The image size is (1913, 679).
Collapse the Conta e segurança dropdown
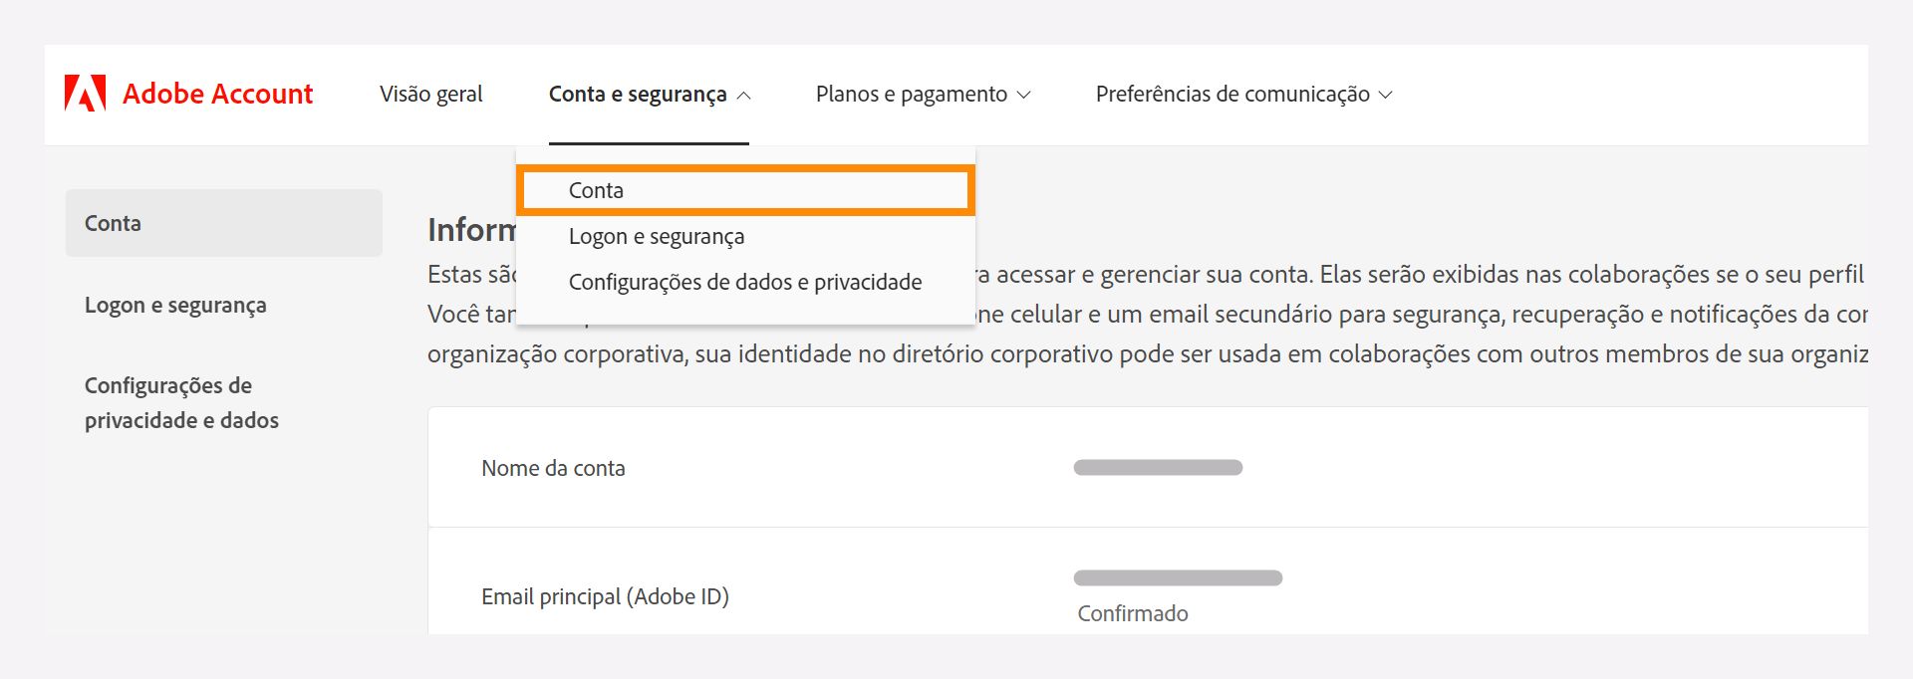tap(638, 94)
